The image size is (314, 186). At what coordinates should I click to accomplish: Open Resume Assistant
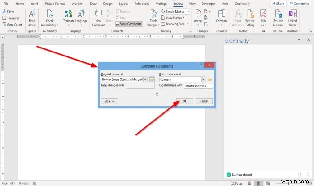pos(278,18)
